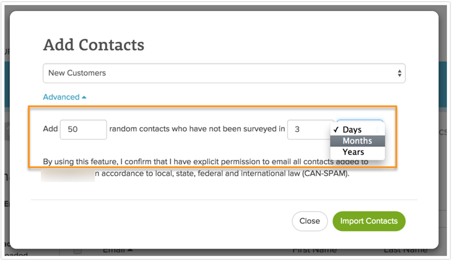
Task: Click the random contacts count field showing 50
Action: click(x=83, y=130)
